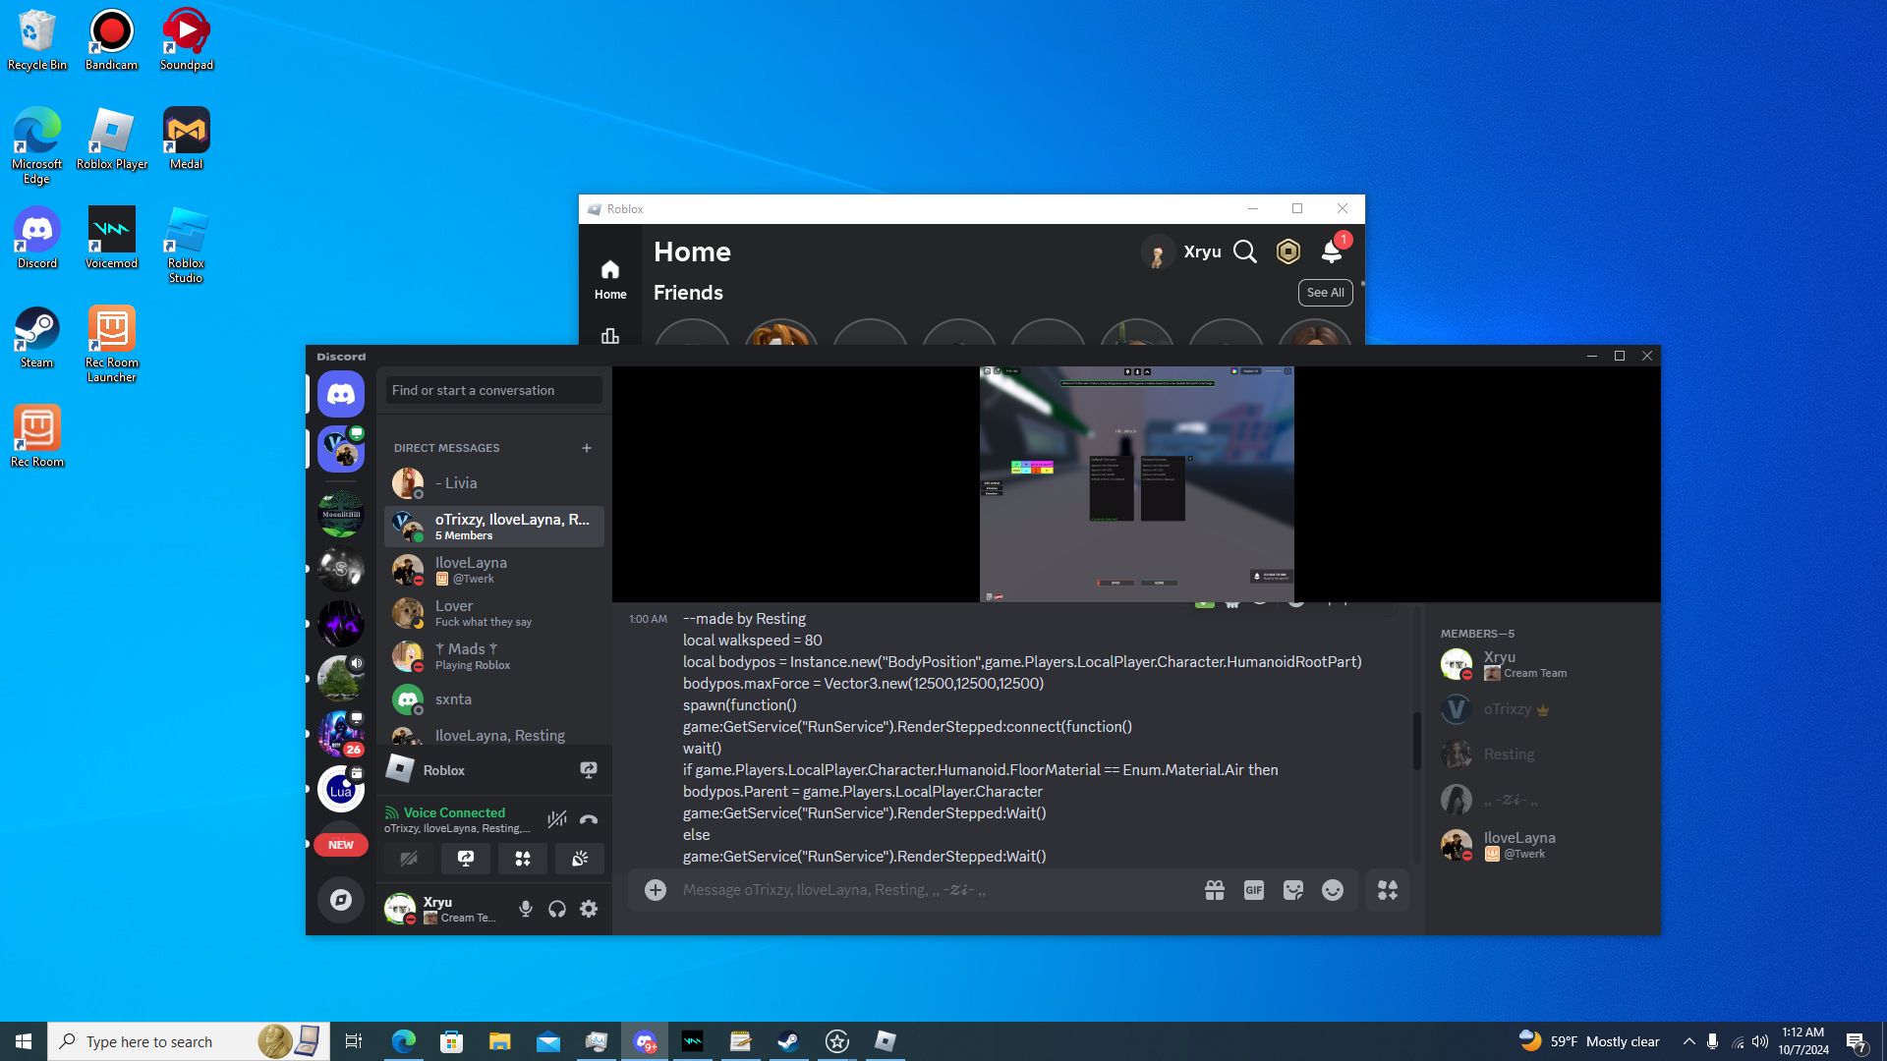Turn on camera in voice panel
1887x1061 pixels.
point(409,859)
